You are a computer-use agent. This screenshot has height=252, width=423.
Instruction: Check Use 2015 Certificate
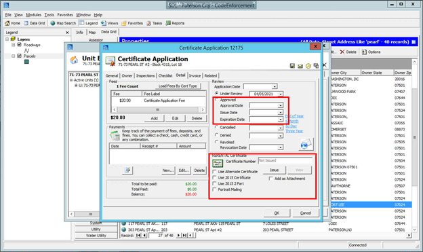(214, 178)
